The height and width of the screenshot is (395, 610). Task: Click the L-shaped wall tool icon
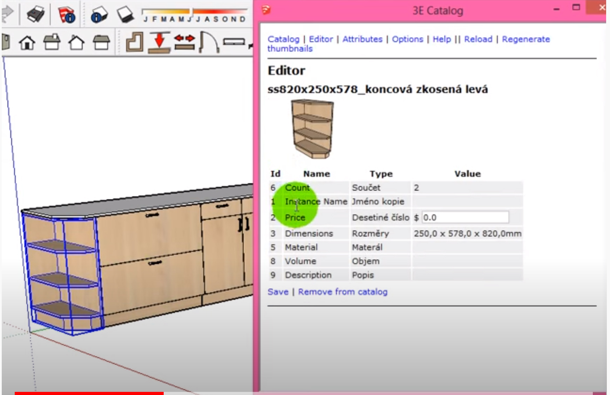[135, 42]
